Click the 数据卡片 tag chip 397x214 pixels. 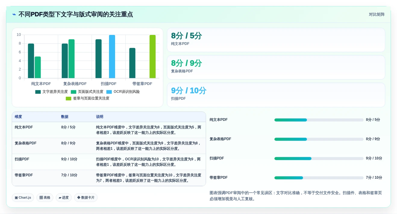(86, 198)
